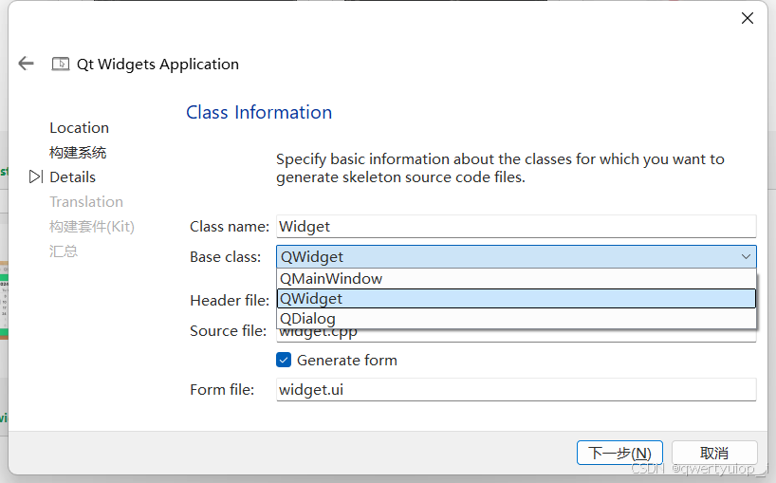Click the Class name input field
Screen dimensions: 776x483
tap(516, 226)
